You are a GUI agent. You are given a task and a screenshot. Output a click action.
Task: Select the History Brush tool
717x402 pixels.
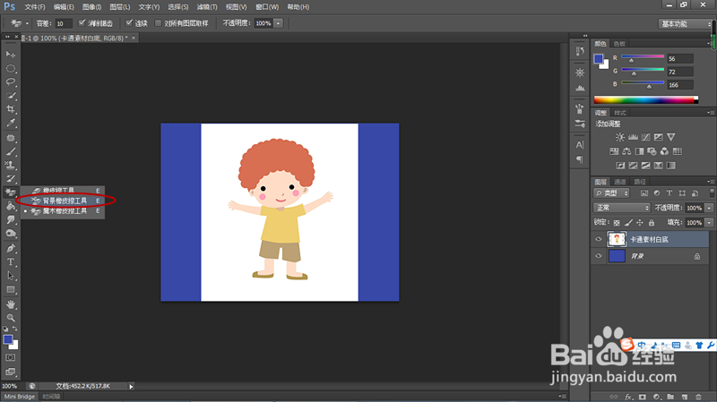pyautogui.click(x=11, y=178)
